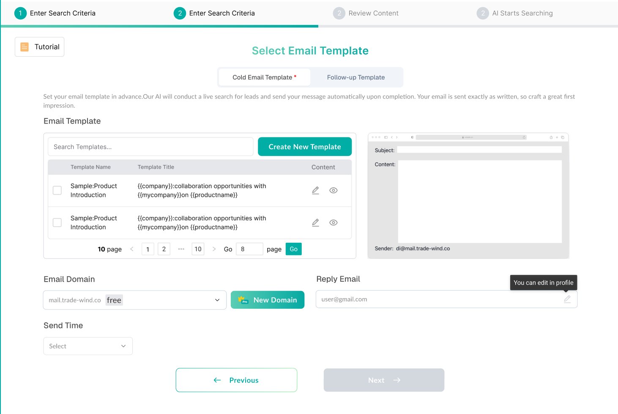The width and height of the screenshot is (618, 414).
Task: Select page 2 in template pagination
Action: tap(164, 249)
